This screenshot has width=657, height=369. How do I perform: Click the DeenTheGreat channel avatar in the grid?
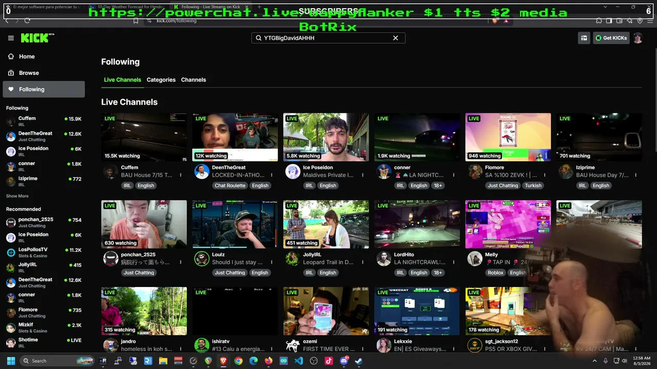pyautogui.click(x=202, y=172)
